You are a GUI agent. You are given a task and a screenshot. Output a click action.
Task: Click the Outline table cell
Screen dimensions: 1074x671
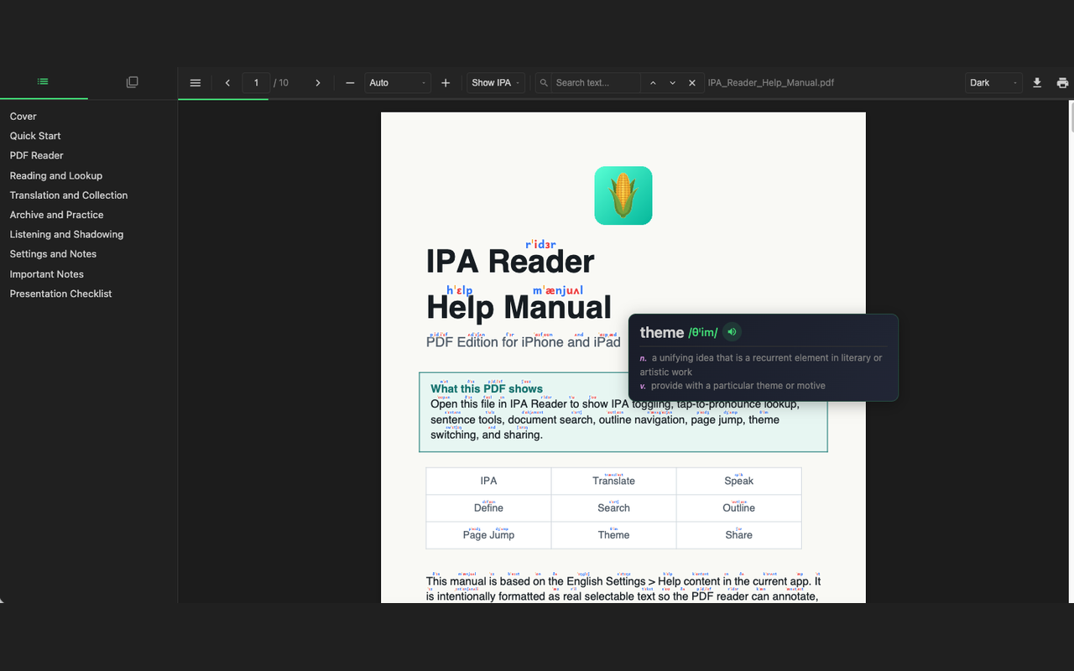[x=738, y=507]
